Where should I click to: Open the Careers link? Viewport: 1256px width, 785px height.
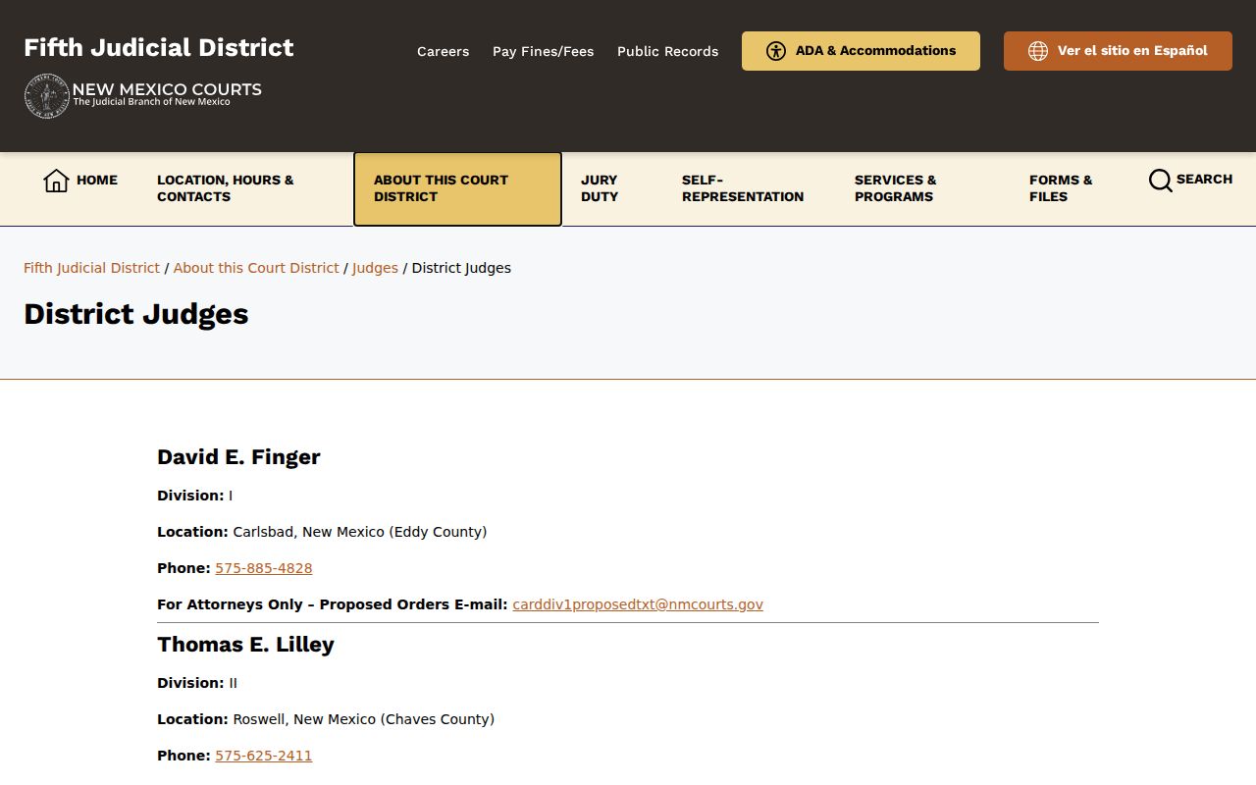[443, 51]
